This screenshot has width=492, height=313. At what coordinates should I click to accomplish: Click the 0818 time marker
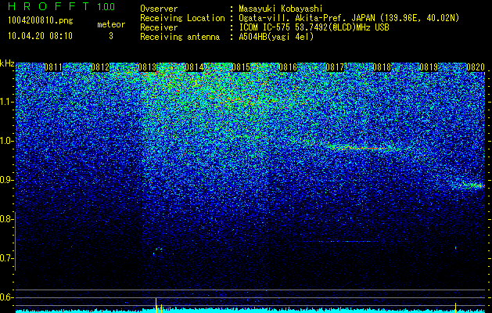click(382, 67)
